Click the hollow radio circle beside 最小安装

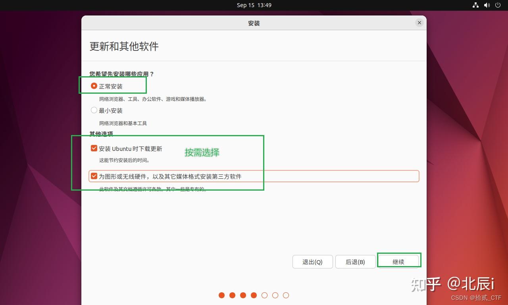[94, 110]
